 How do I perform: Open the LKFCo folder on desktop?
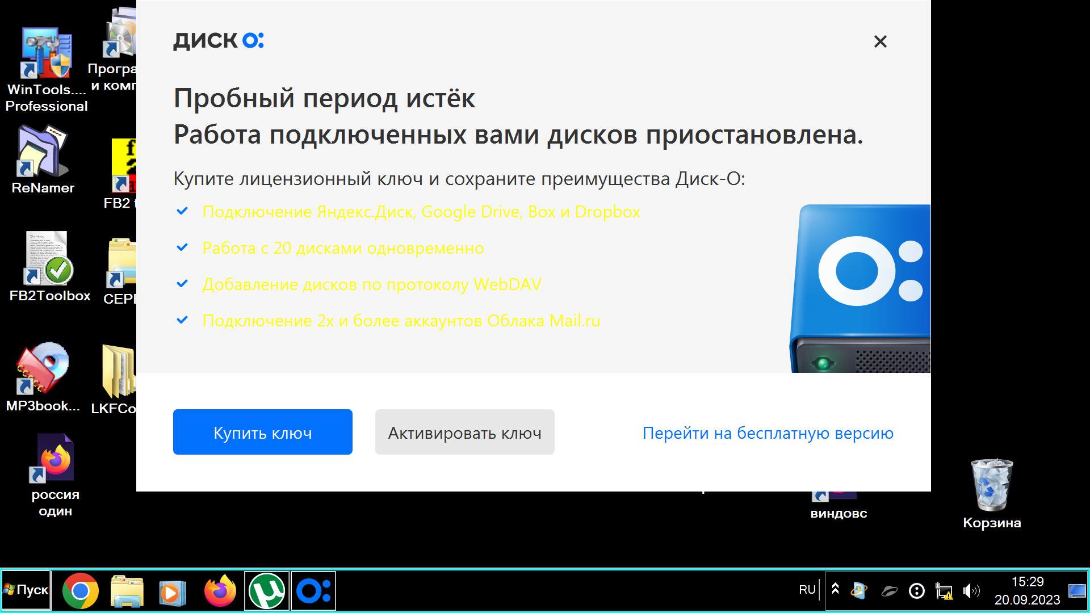coord(115,380)
